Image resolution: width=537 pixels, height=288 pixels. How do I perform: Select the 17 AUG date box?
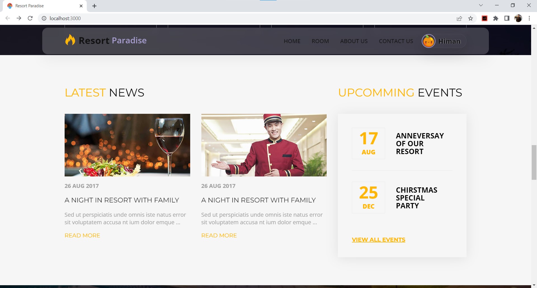point(368,143)
